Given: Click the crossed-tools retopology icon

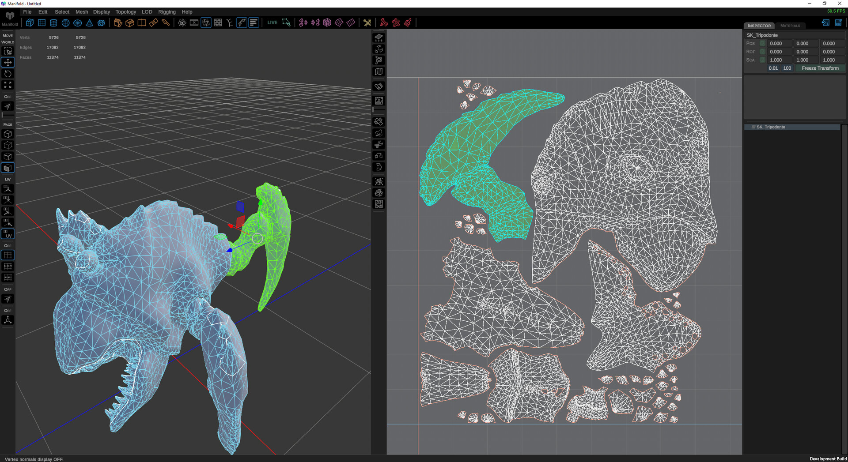Looking at the screenshot, I should pos(367,23).
